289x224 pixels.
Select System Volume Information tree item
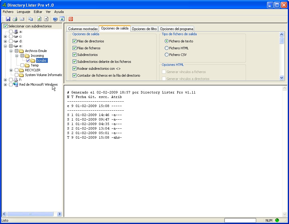pyautogui.click(x=43, y=75)
